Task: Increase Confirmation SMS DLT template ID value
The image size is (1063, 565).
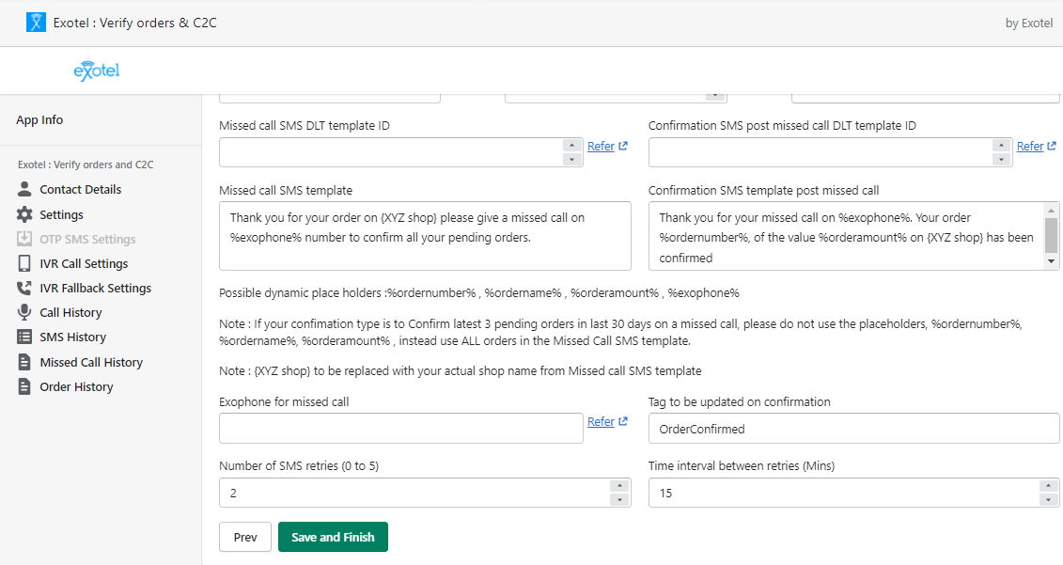Action: (1001, 145)
